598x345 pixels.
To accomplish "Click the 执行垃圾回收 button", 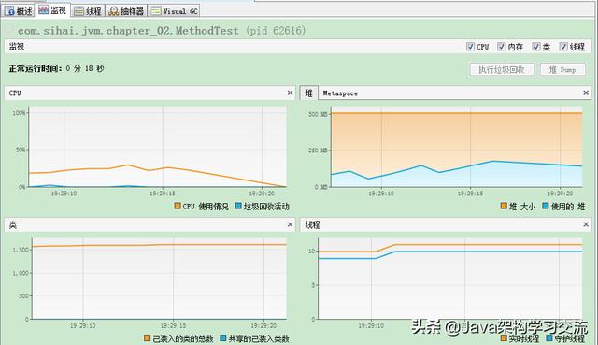I will click(502, 70).
